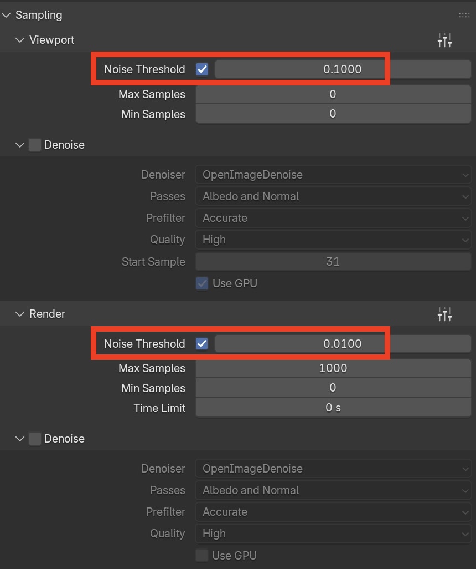Collapse the Viewport Denoise section arrow
476x569 pixels.
20,145
